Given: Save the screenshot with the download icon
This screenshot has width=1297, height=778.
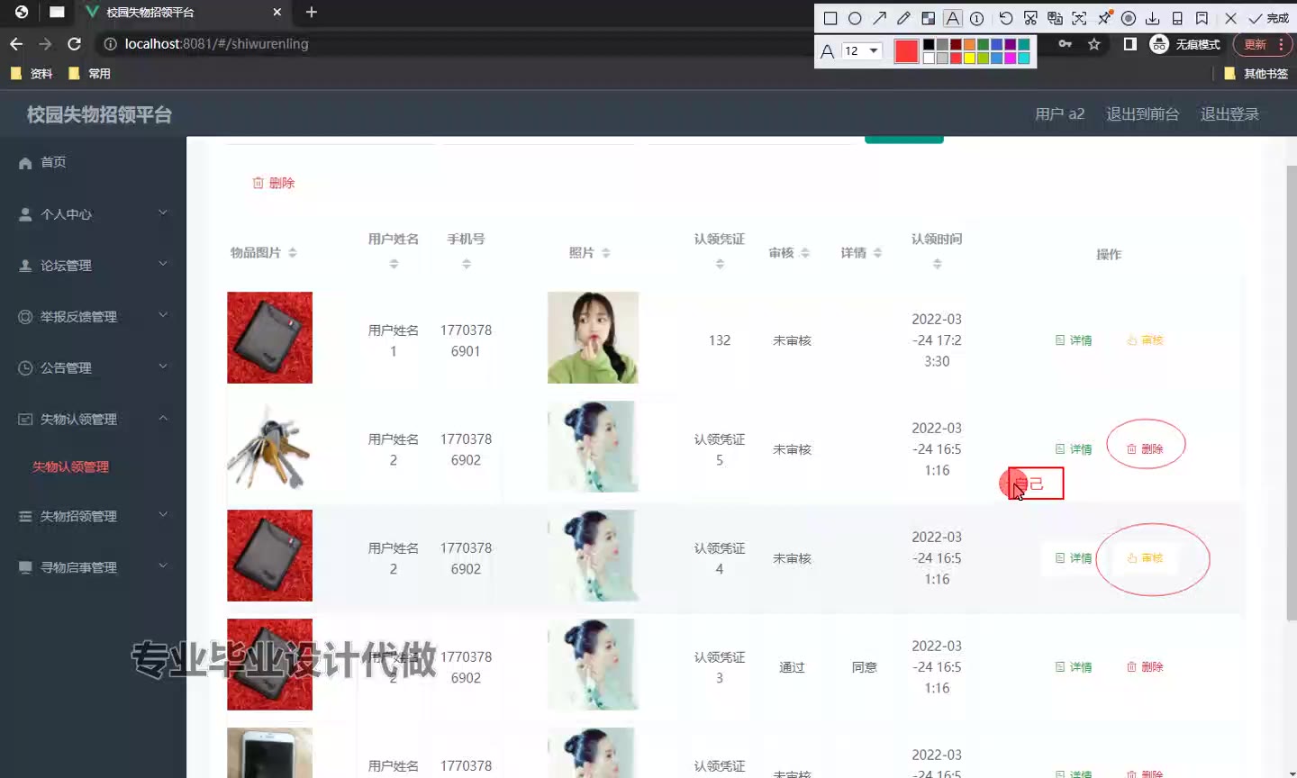Looking at the screenshot, I should (1152, 18).
